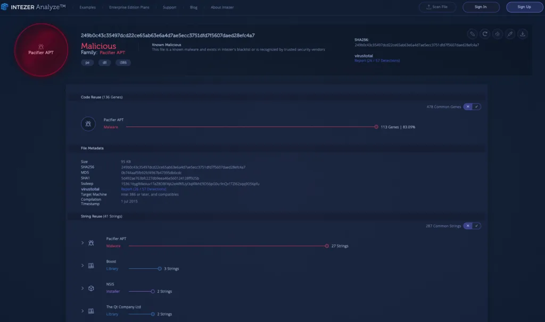Expand the NSIS installer strings row
Screen dimensions: 545x322
click(82, 289)
